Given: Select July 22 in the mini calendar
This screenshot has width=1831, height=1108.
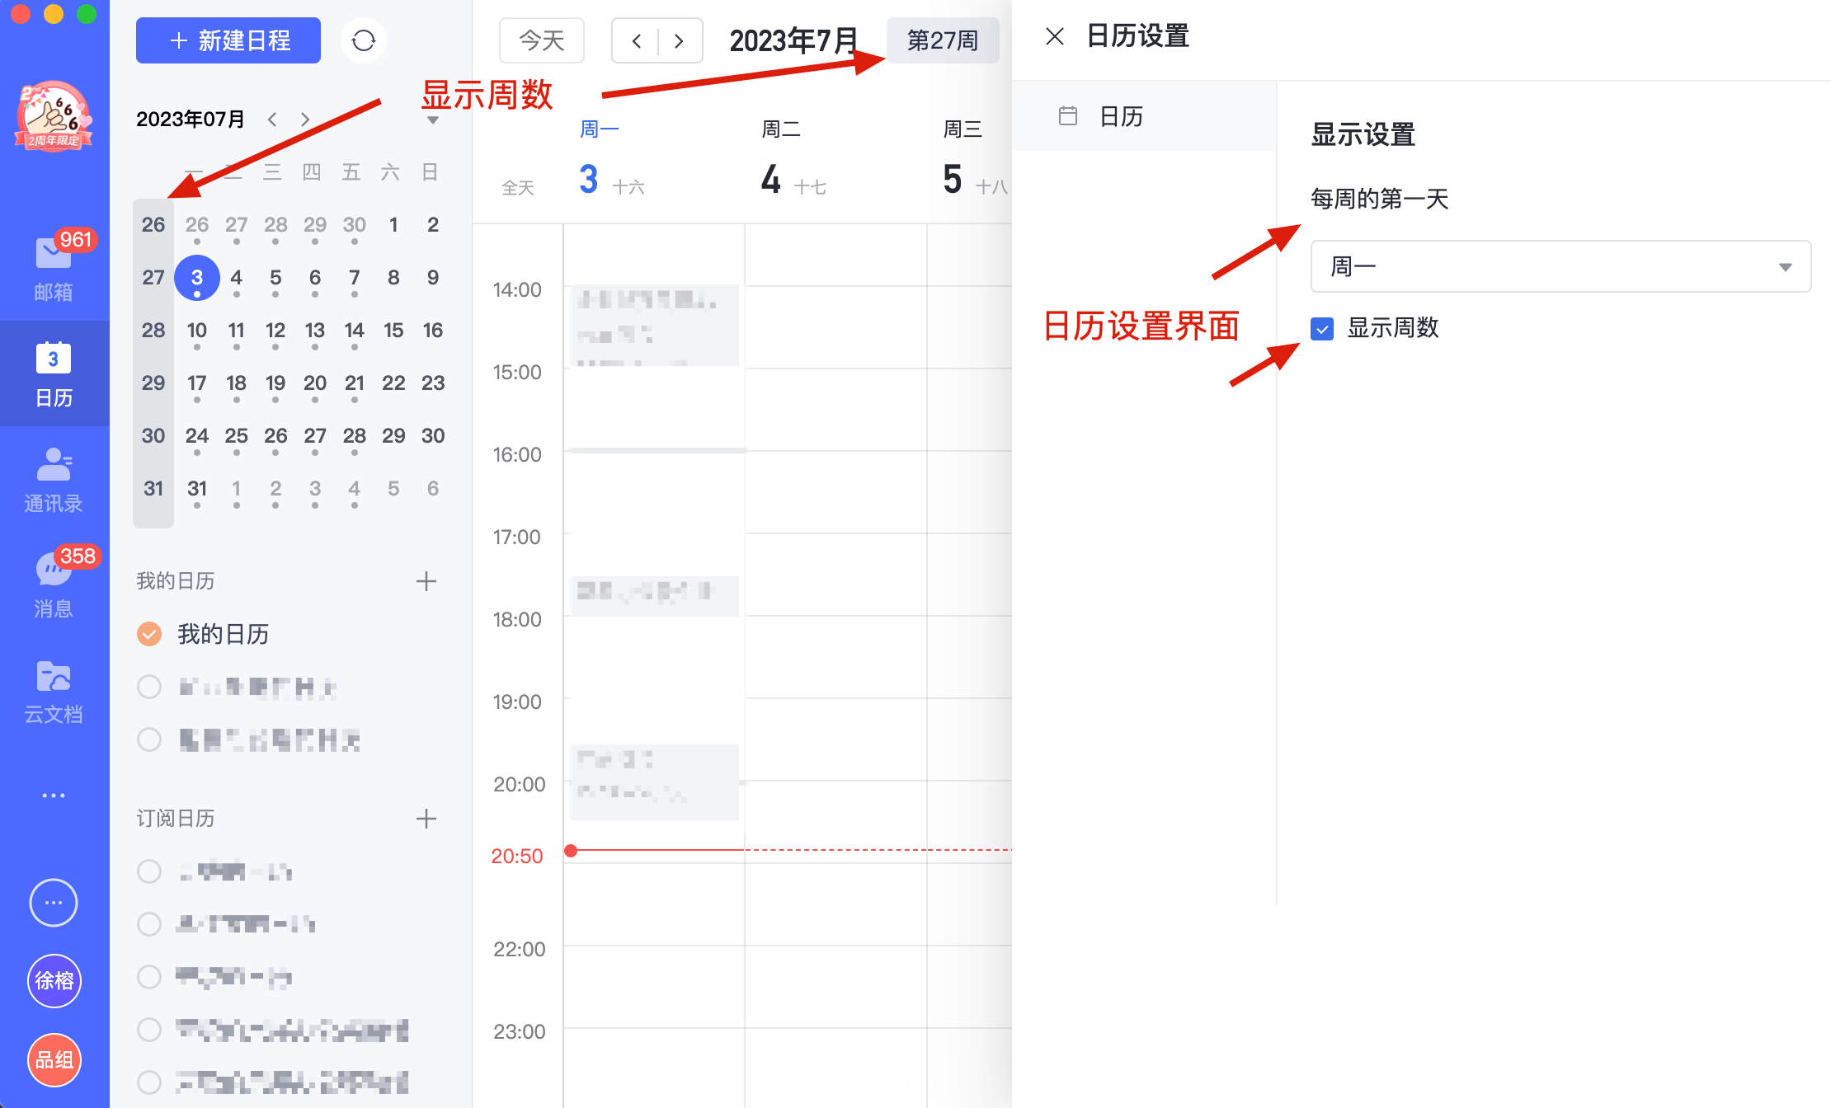Looking at the screenshot, I should click(393, 383).
